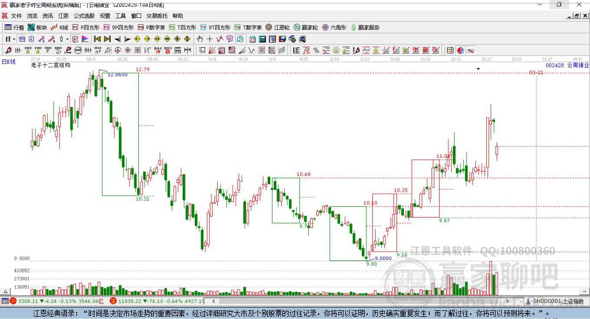Select the percent sign tool
Screen dimensions: 590x319
point(316,51)
